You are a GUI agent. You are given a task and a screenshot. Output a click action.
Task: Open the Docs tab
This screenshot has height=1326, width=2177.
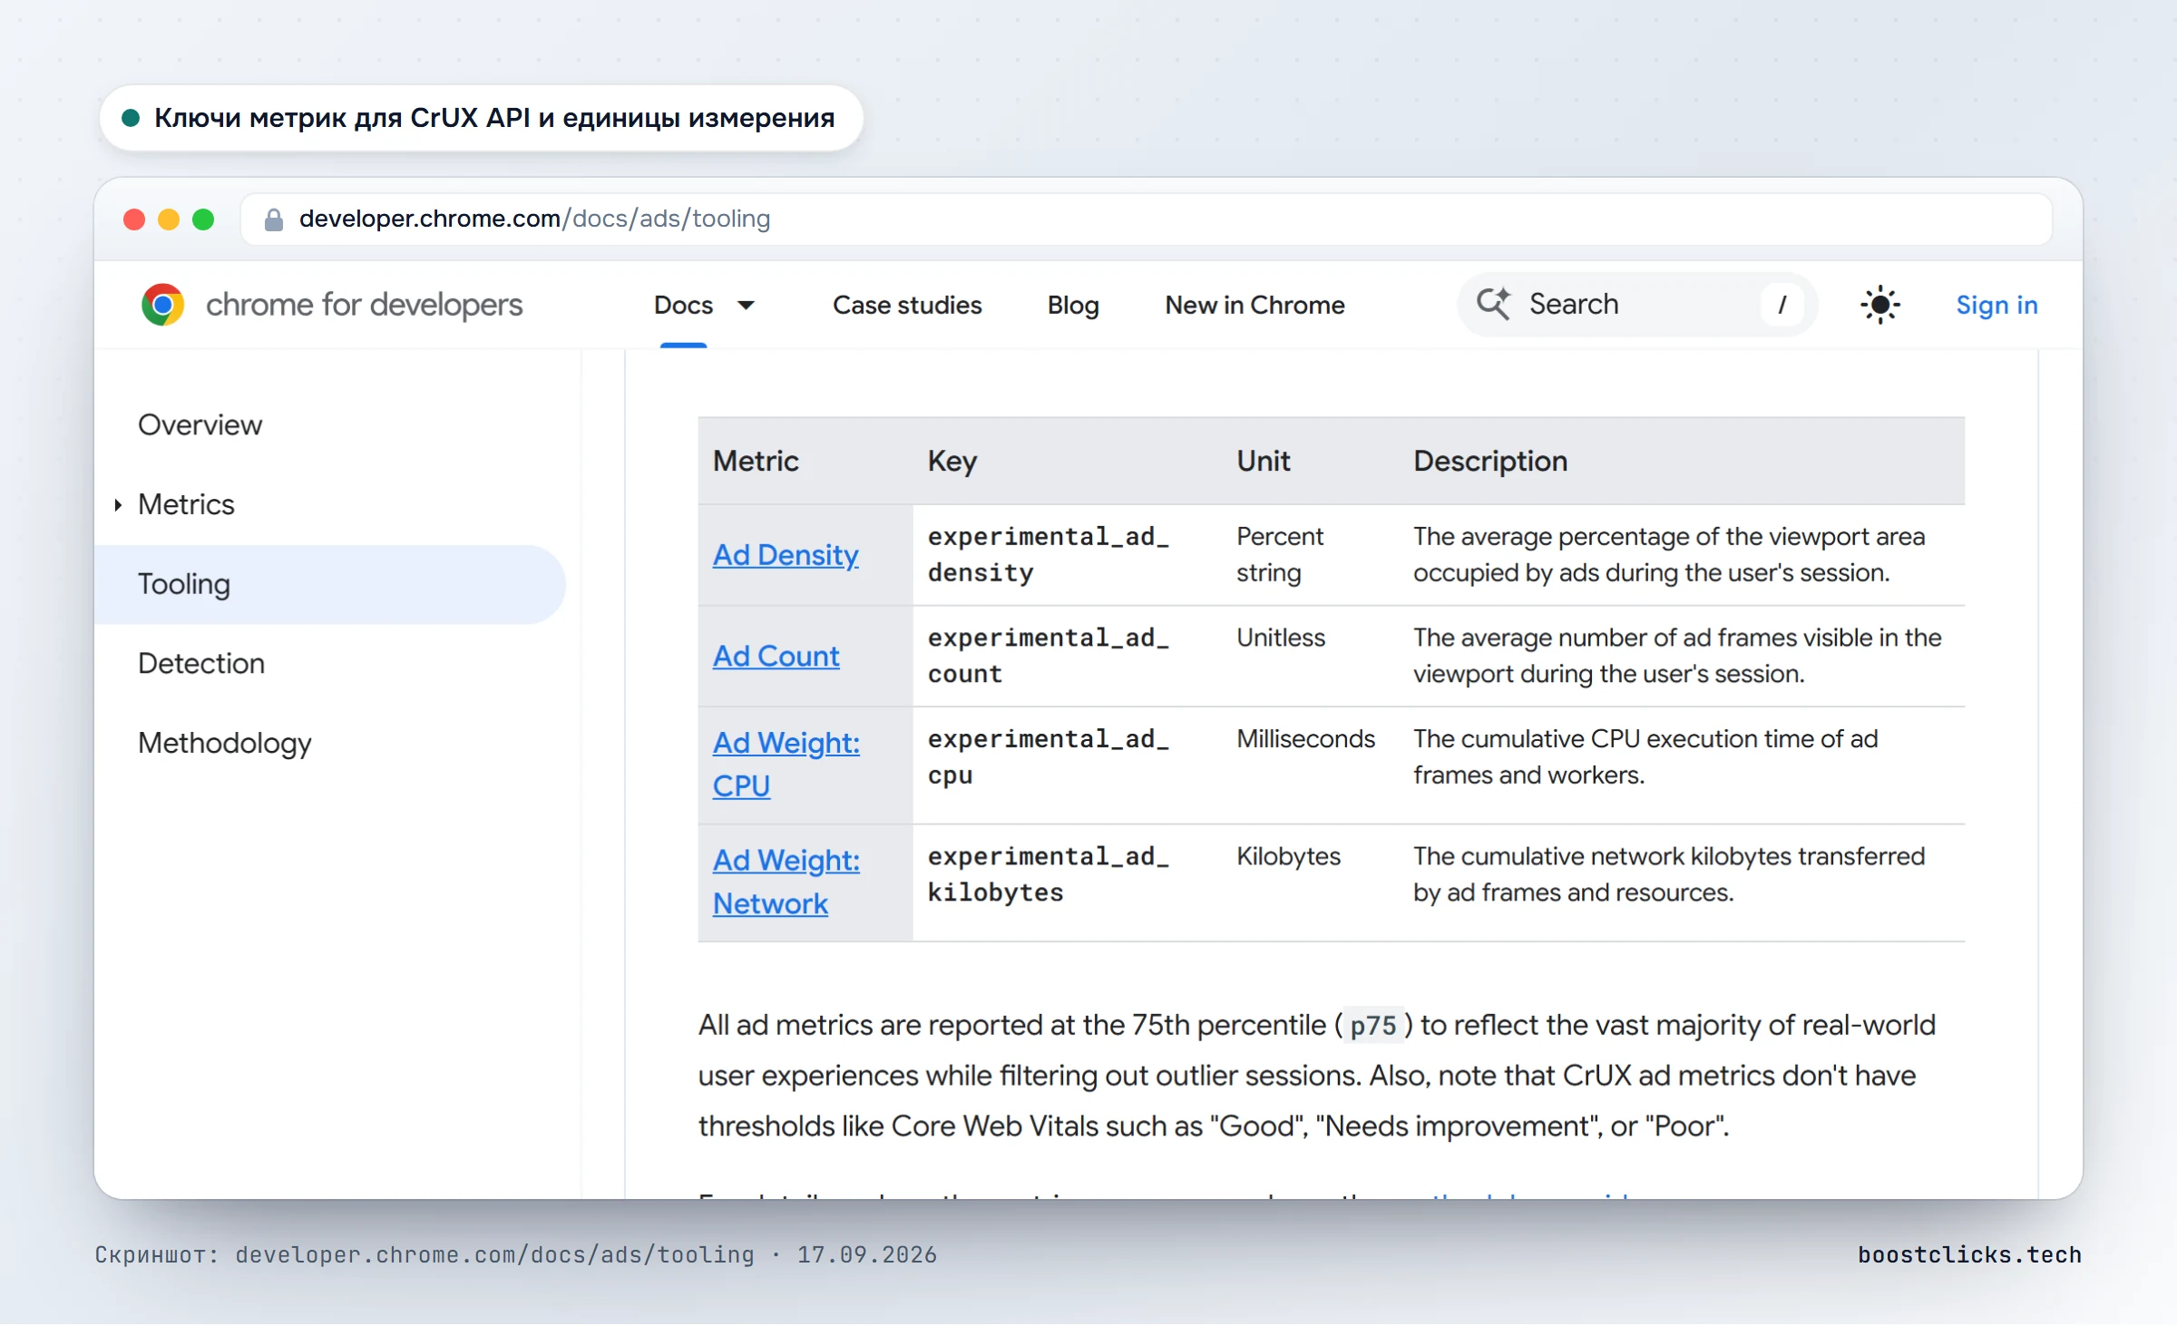coord(683,306)
